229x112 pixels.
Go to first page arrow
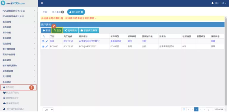(188, 109)
